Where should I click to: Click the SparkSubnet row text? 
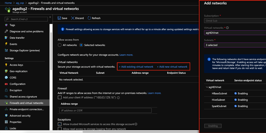tap(219, 106)
